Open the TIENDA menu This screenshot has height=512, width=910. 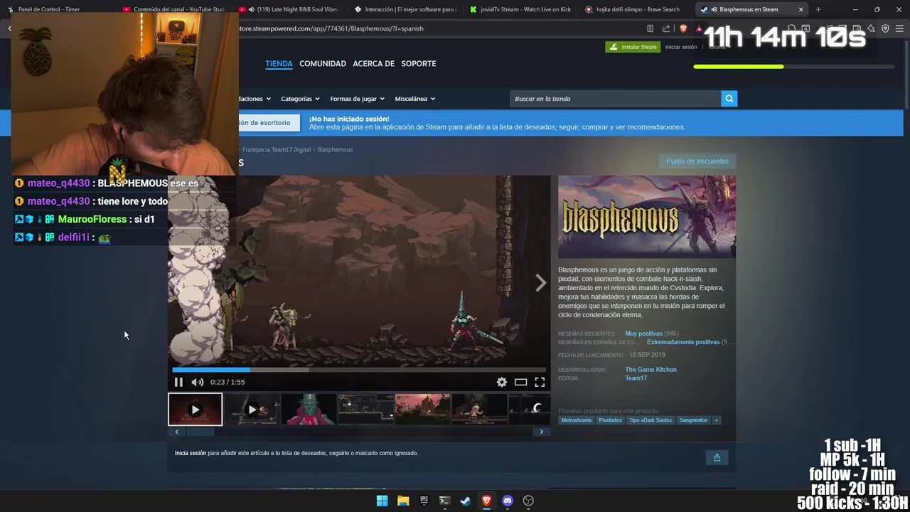[279, 64]
